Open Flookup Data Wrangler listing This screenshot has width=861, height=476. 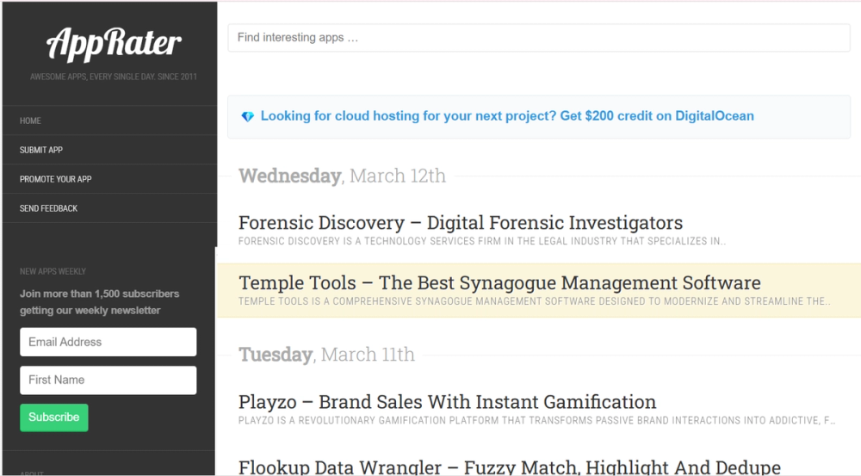[510, 467]
